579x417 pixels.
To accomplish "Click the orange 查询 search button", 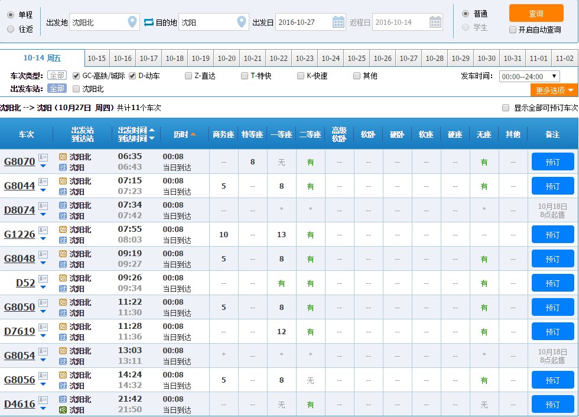I will (x=536, y=13).
